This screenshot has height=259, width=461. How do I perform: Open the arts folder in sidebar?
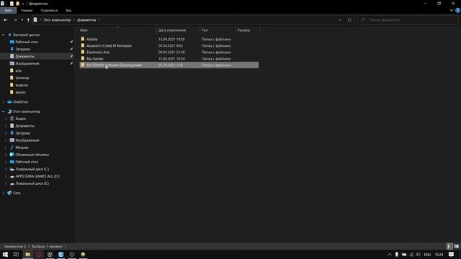18,71
